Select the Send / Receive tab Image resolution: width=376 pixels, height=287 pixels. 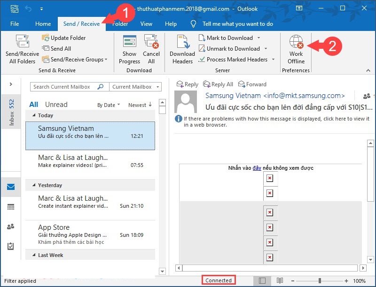click(x=81, y=24)
